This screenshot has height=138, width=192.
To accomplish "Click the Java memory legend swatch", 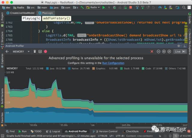I will point(47,68).
